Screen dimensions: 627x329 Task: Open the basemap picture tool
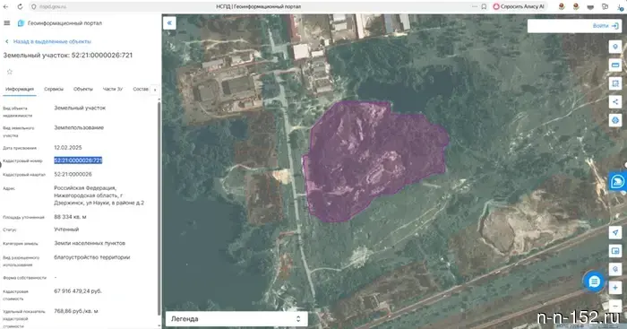pos(615,251)
